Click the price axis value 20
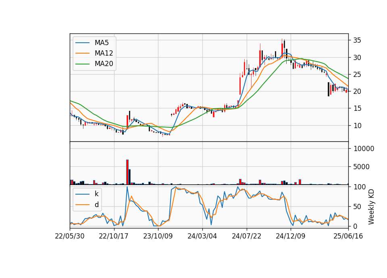387x278 pixels. coord(357,91)
